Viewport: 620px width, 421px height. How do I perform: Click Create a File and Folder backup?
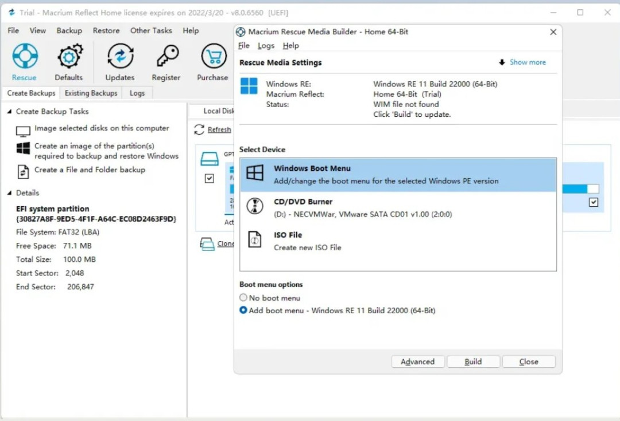[90, 170]
